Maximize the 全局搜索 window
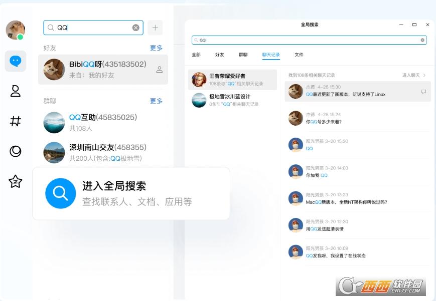The height and width of the screenshot is (301, 436). click(414, 25)
